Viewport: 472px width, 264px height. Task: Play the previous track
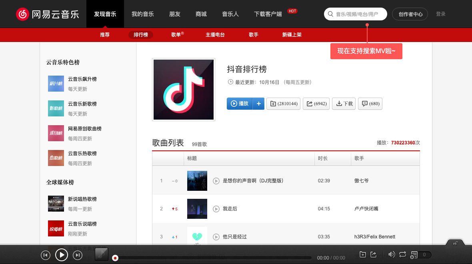[46, 255]
